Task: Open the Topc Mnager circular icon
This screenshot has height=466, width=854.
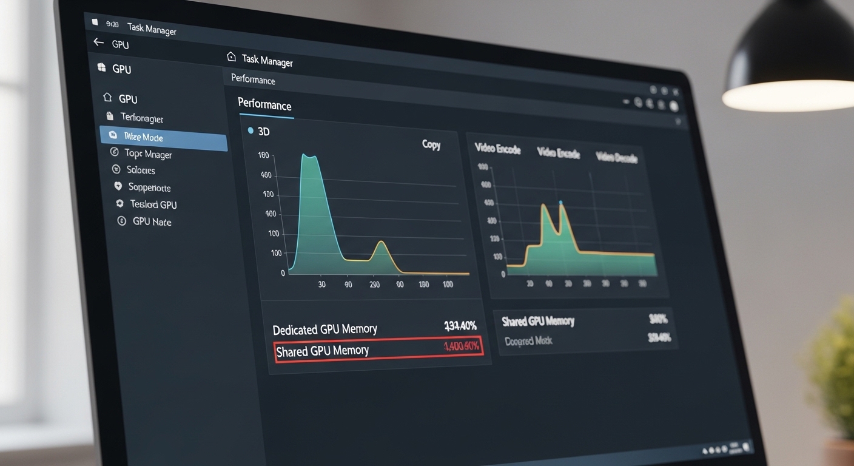Action: (x=116, y=152)
